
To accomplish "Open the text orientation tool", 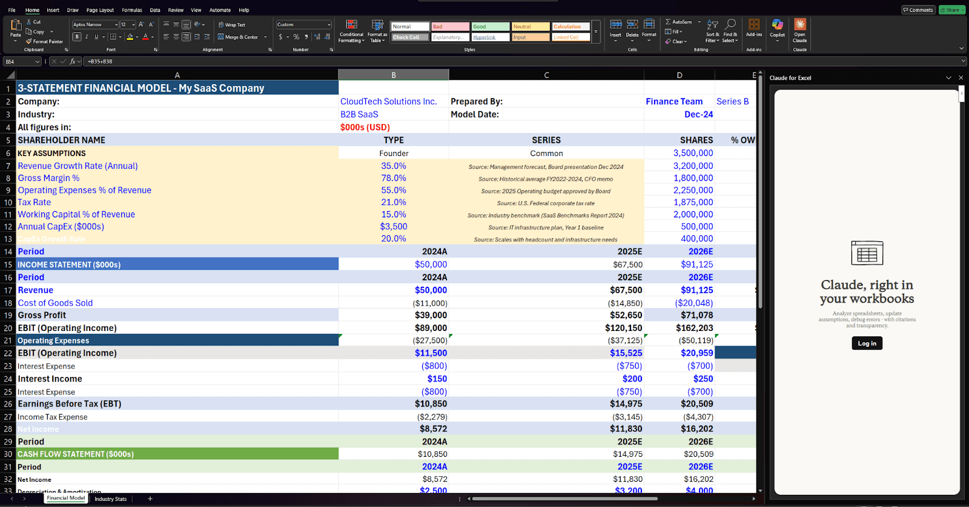I will (x=197, y=25).
